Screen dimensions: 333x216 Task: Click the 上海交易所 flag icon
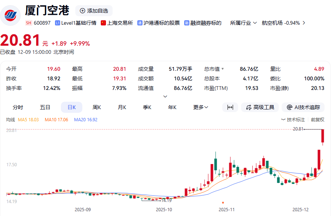pyautogui.click(x=103, y=23)
